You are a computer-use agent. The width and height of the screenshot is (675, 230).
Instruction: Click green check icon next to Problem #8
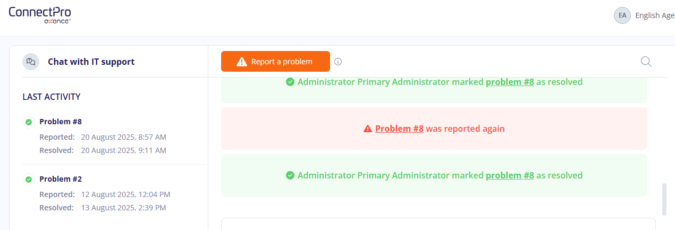click(x=29, y=122)
